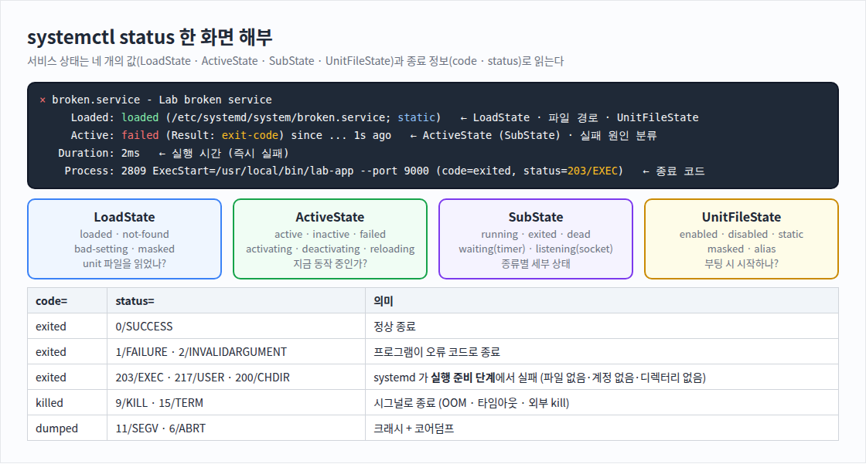Click 'bad-setting · masked' in LoadState card
Screen dimensions: 866x464
[124, 249]
